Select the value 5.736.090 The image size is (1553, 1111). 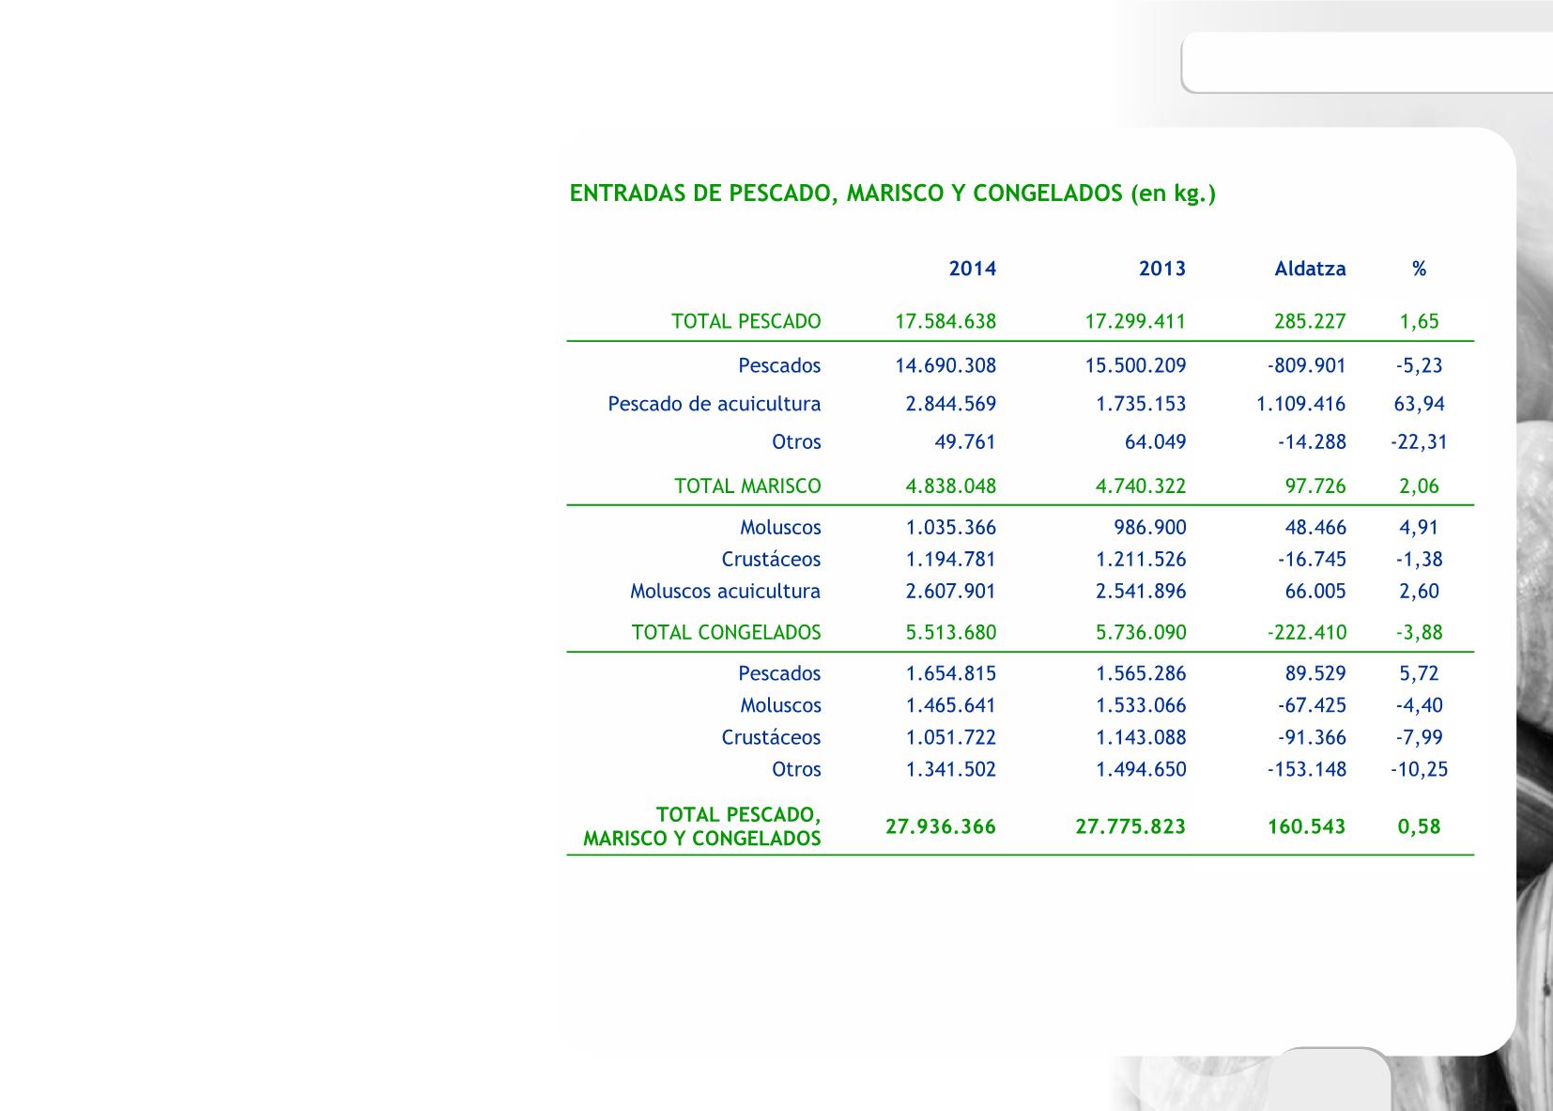(1141, 633)
